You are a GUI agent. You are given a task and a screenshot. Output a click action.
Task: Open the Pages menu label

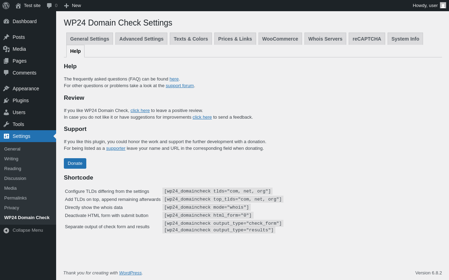tap(20, 61)
